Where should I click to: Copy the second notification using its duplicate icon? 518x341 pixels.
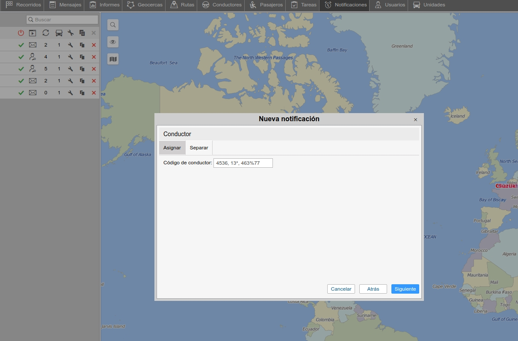(x=82, y=57)
